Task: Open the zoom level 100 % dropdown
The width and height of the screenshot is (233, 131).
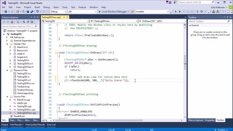Action: (x=51, y=120)
